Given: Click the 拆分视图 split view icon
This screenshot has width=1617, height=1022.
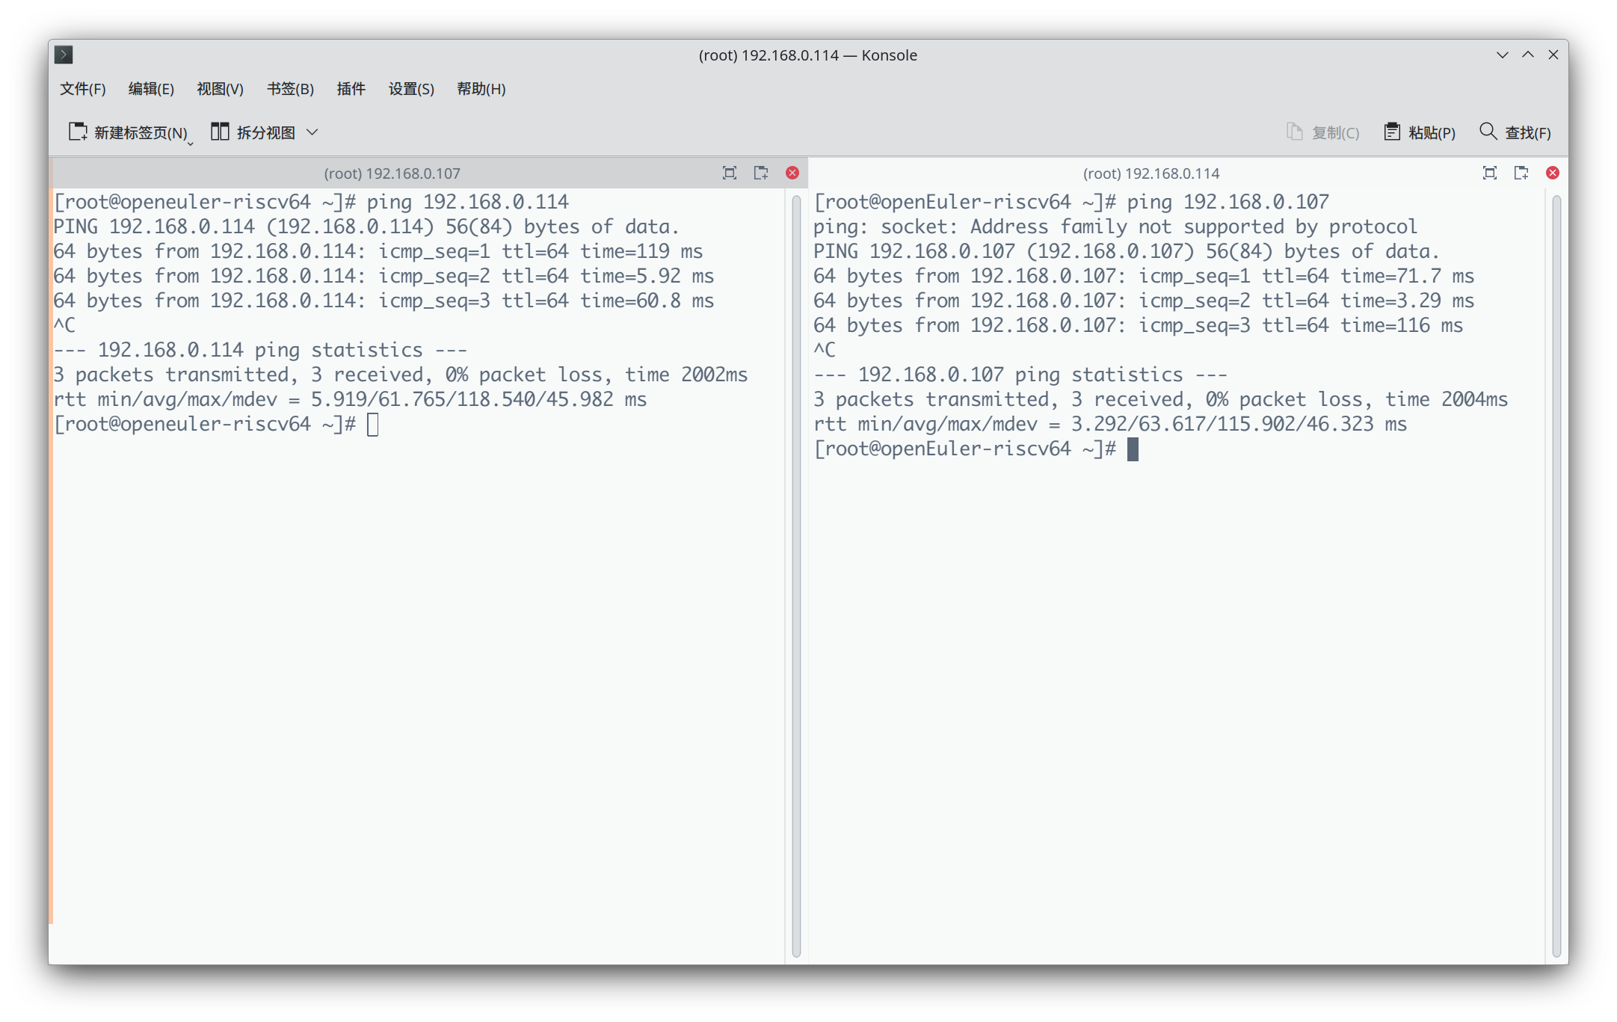Looking at the screenshot, I should pyautogui.click(x=219, y=132).
